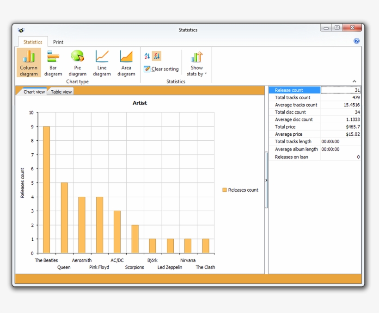
Task: Open the Print ribbon tab
Action: pos(58,42)
